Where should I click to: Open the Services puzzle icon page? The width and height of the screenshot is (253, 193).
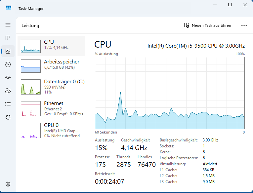click(8, 117)
